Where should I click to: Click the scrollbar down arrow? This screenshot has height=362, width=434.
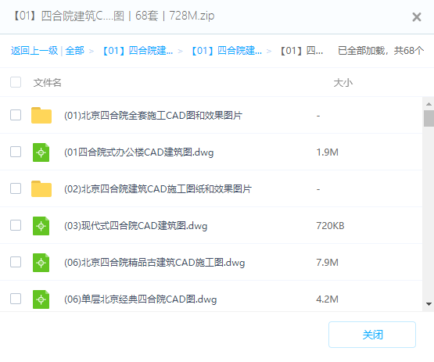tap(429, 304)
